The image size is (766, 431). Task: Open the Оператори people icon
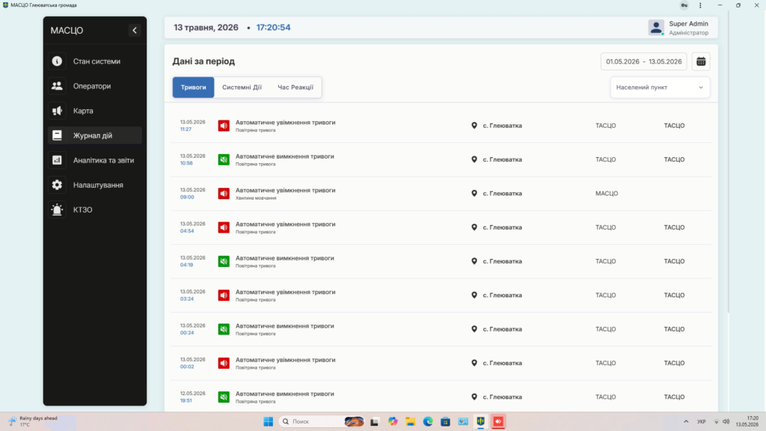[57, 86]
